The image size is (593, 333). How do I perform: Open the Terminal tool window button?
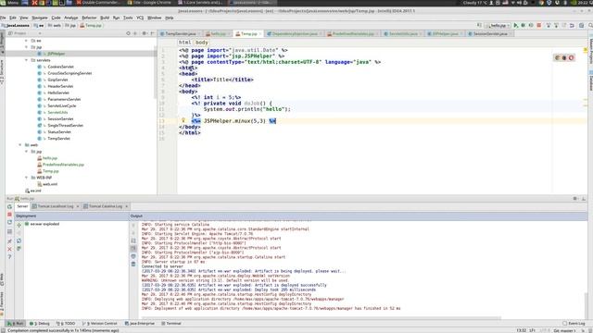click(x=171, y=324)
